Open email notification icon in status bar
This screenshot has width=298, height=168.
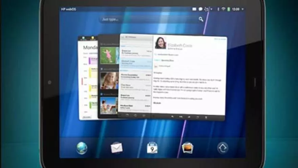click(195, 9)
